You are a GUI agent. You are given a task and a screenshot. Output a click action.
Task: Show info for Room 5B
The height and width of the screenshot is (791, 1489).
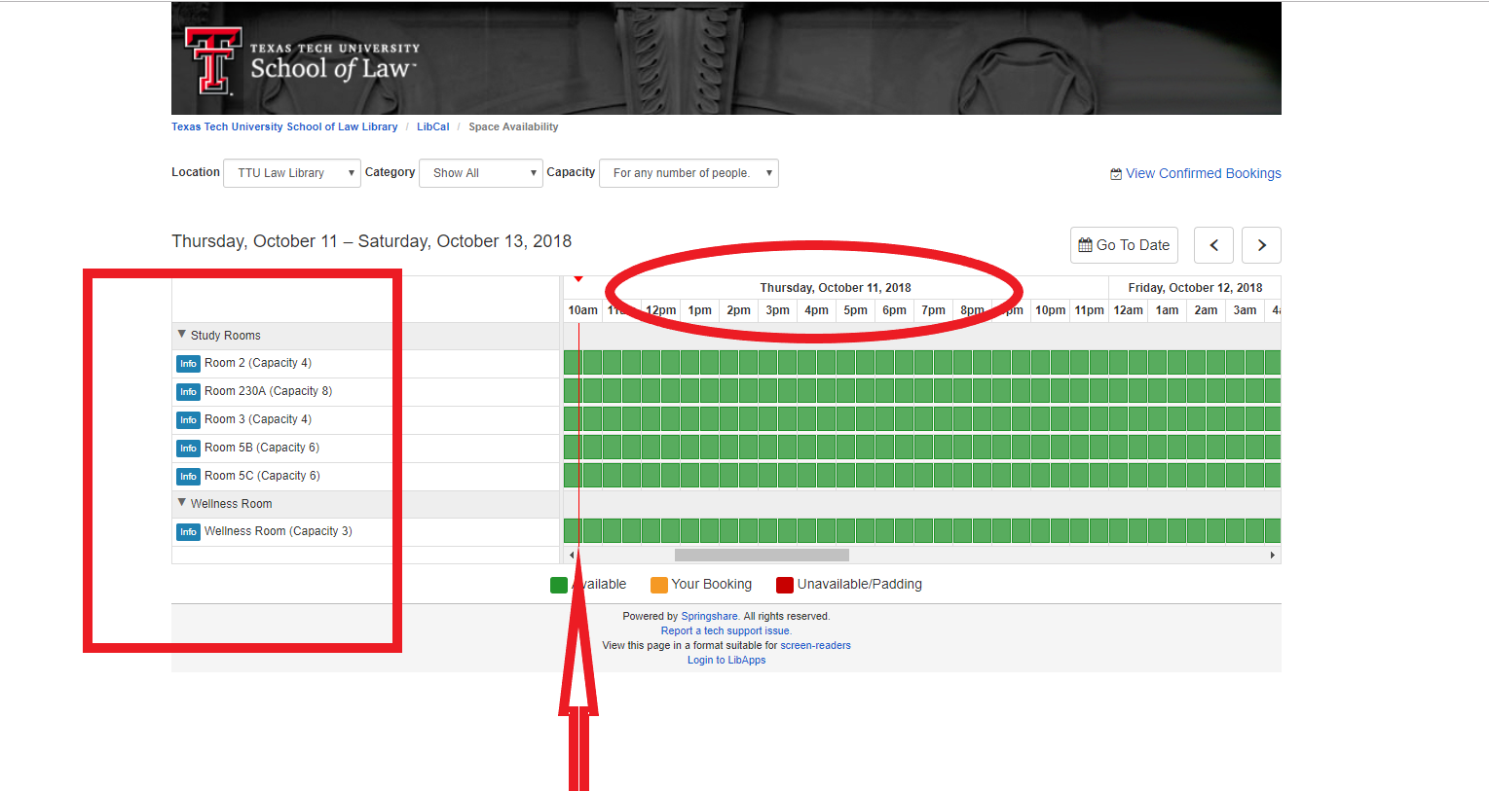tap(188, 449)
